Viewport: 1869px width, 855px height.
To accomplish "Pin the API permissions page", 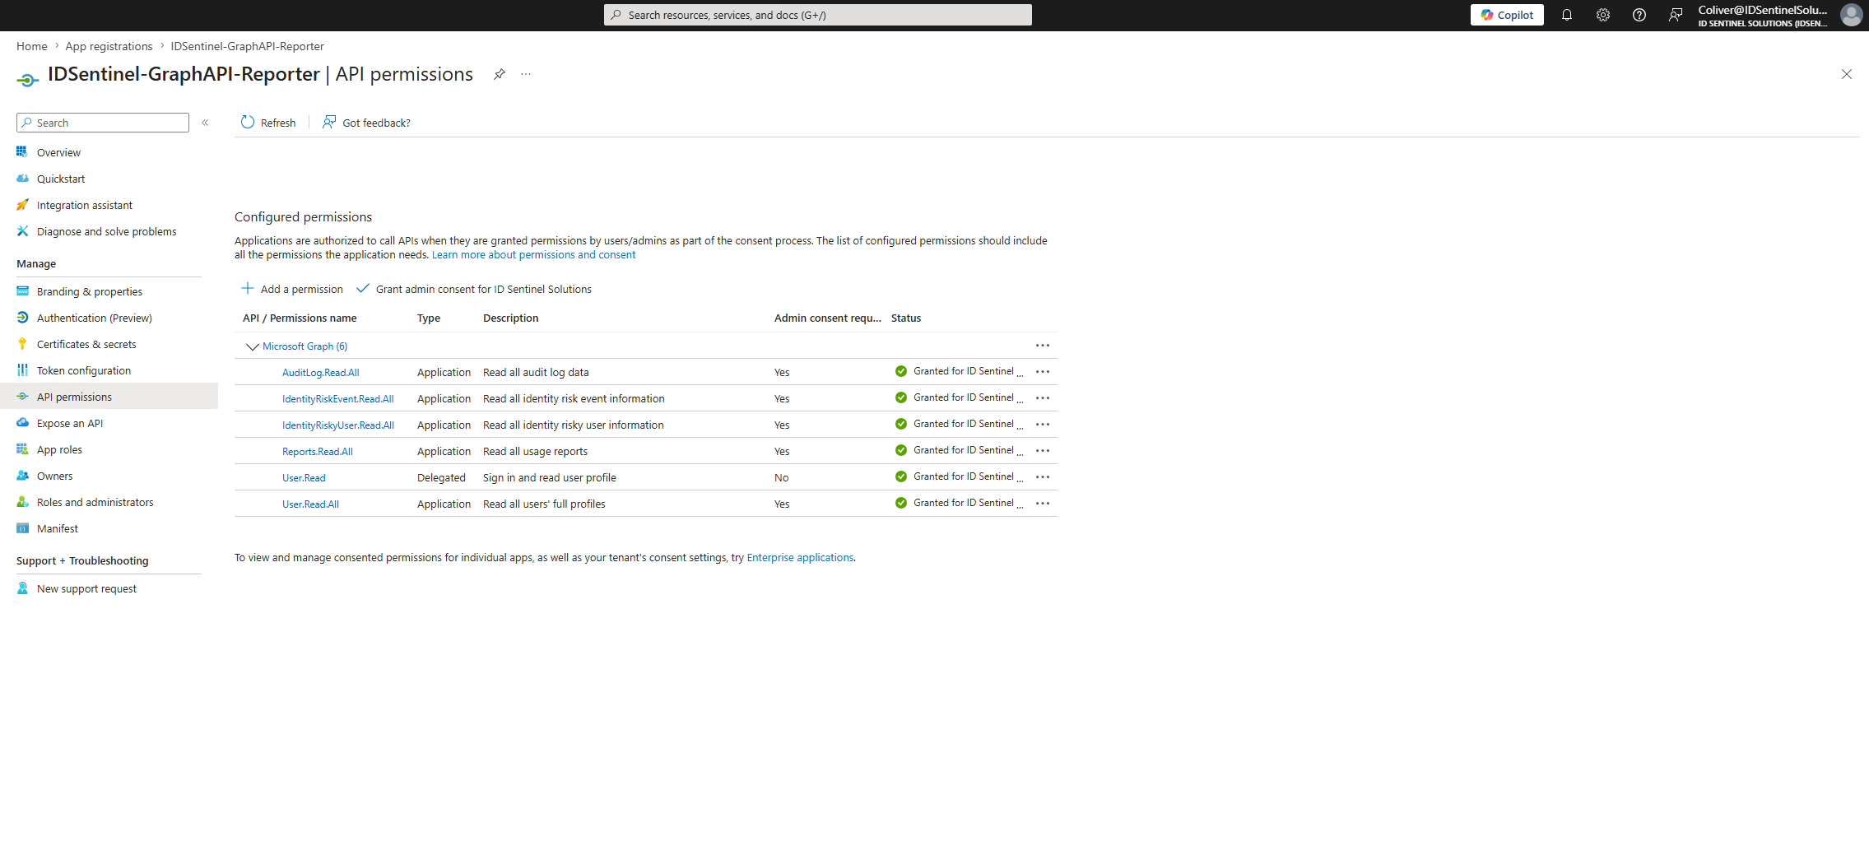I will [x=499, y=74].
